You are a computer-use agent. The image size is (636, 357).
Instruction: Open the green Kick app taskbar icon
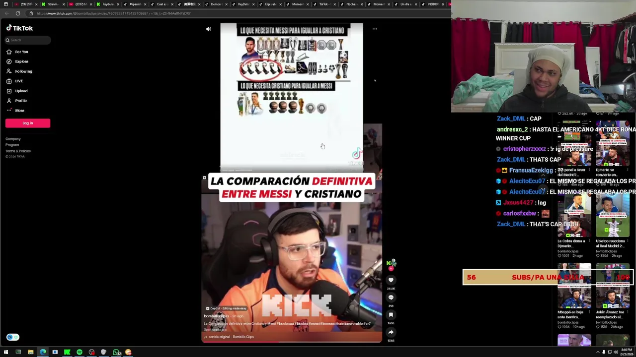(67, 352)
